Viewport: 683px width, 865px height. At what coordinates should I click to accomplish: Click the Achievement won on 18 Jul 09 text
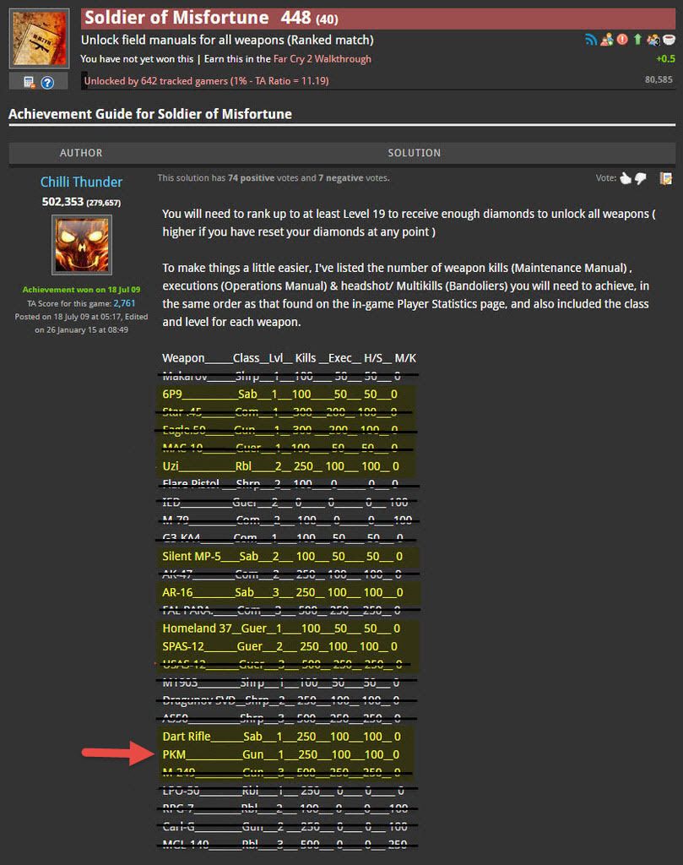[81, 289]
